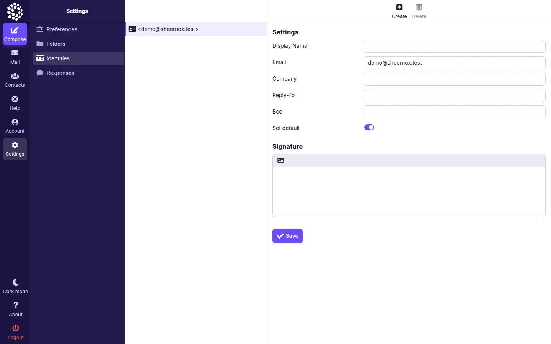551x344 pixels.
Task: Go to Mail in the sidebar
Action: [x=15, y=57]
